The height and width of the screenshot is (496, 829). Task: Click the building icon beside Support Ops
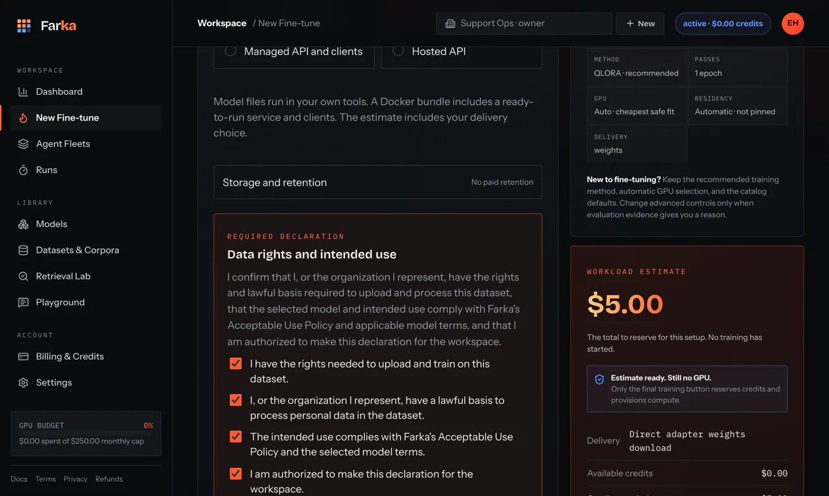coord(450,23)
